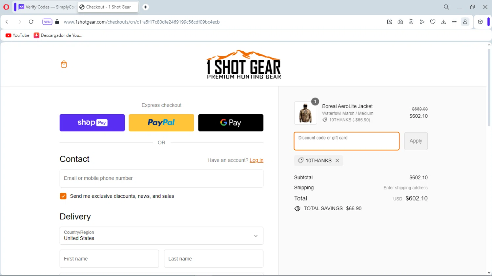Switch to the Verify Codes SimplyCodes tab
Viewport: 492px width, 276px height.
[x=47, y=7]
